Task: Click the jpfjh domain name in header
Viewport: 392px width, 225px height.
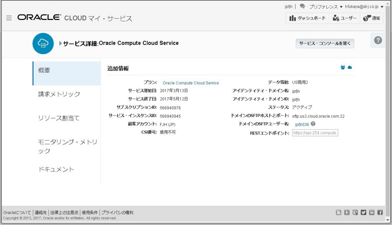Action: point(288,7)
